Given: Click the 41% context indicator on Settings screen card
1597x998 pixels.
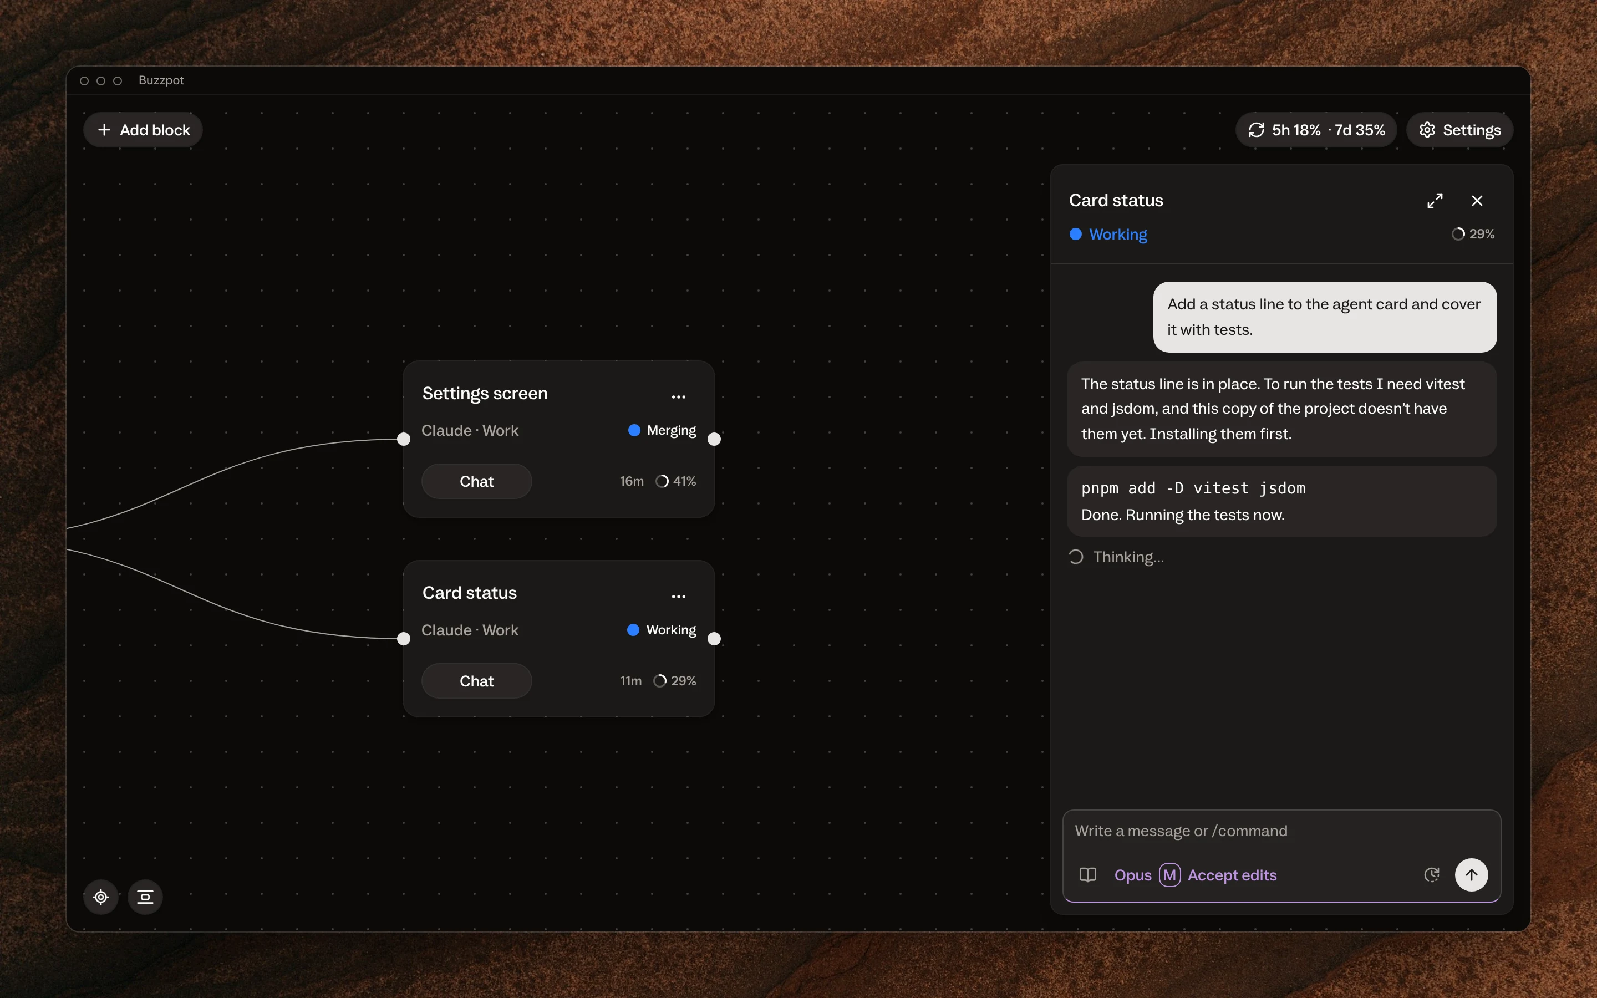Looking at the screenshot, I should click(x=676, y=481).
